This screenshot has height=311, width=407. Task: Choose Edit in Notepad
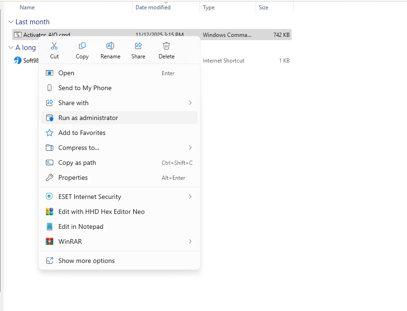point(81,226)
